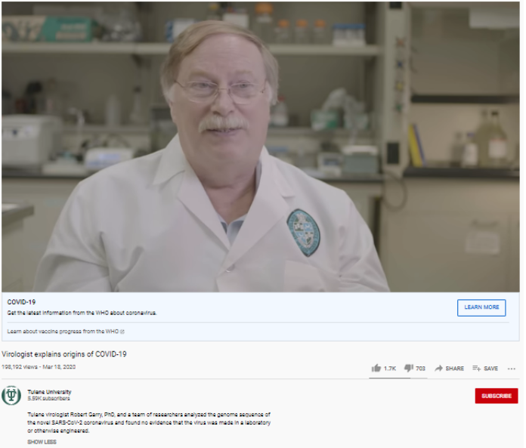Click the video player to pause

(260, 147)
